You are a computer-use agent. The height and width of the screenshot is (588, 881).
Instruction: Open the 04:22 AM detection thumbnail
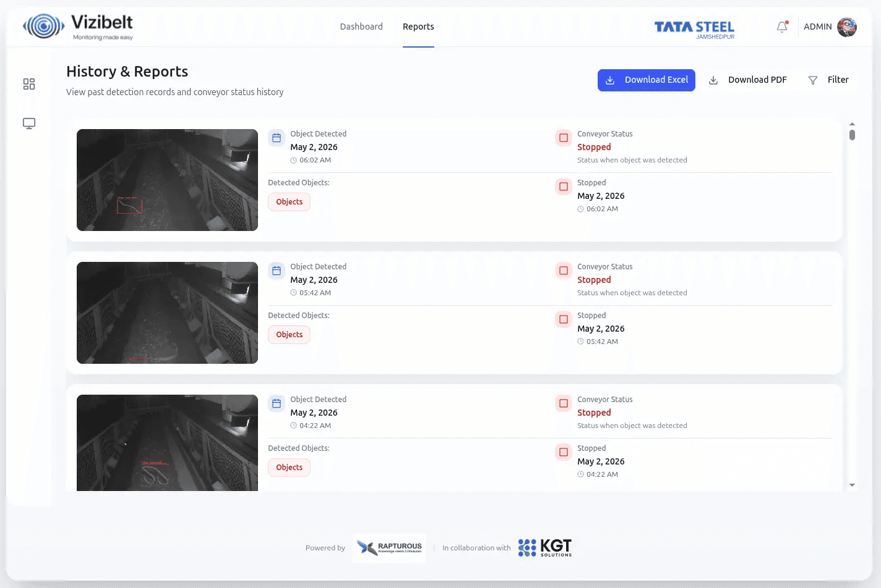tap(167, 443)
